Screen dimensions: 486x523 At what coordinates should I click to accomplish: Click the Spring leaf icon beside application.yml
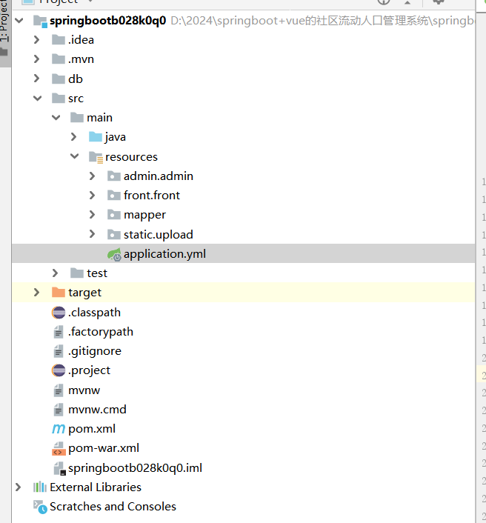pos(113,254)
